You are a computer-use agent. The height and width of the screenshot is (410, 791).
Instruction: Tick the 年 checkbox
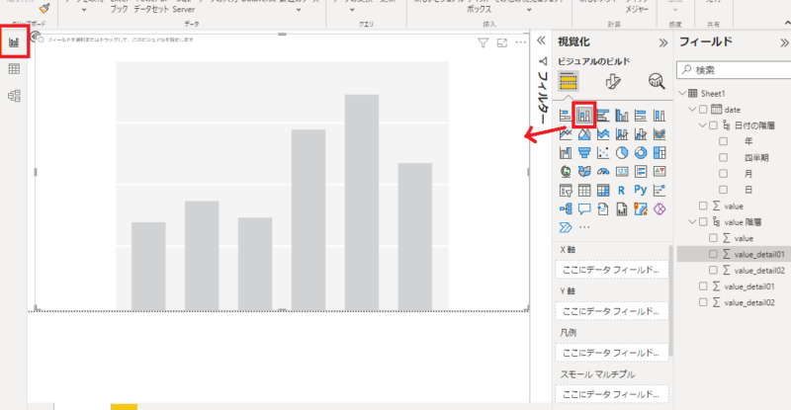(724, 141)
